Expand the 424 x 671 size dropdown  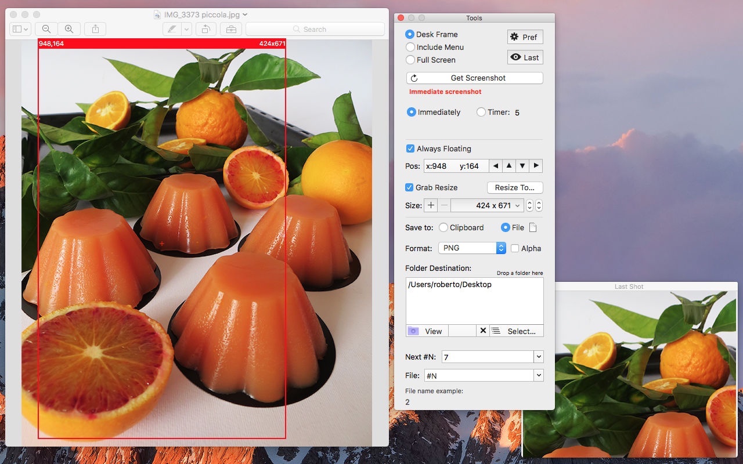point(517,205)
